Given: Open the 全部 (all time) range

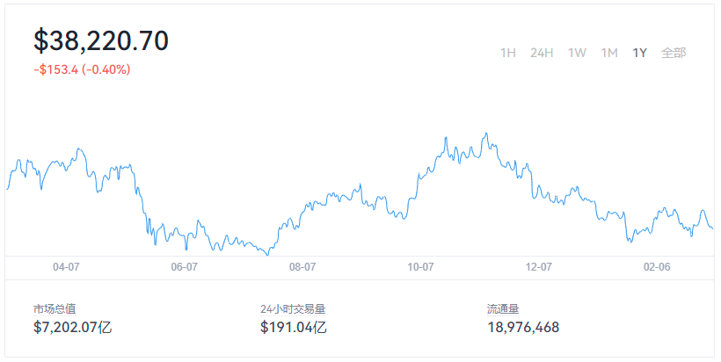Looking at the screenshot, I should coord(674,53).
